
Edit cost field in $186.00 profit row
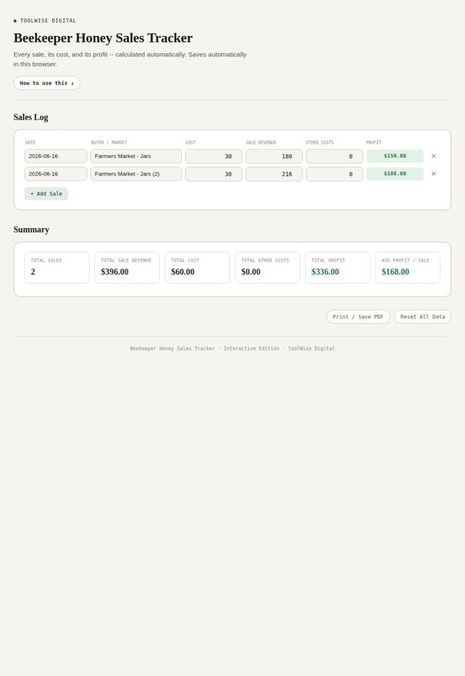point(214,175)
